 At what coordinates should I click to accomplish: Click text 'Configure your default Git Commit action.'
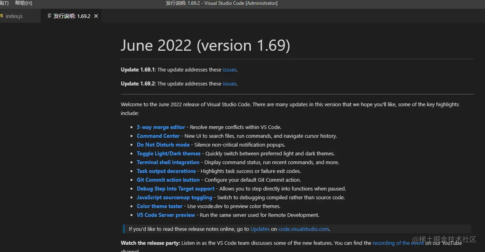[253, 180]
